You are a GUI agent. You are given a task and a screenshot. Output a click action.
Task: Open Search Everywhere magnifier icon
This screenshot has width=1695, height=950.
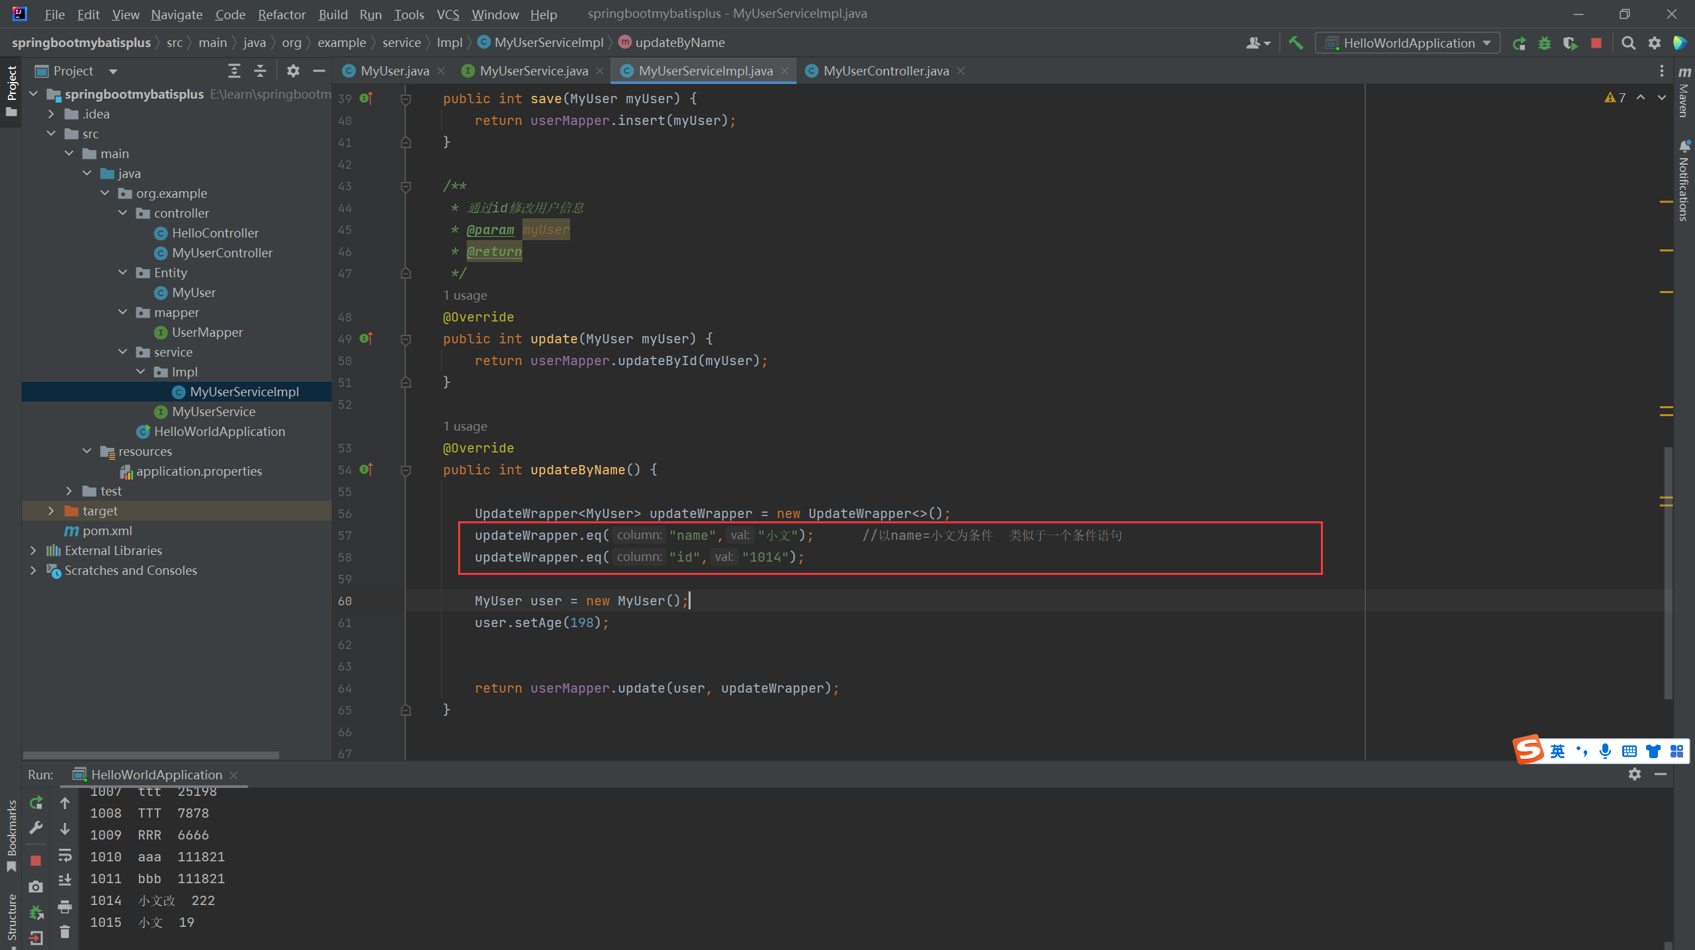[1628, 43]
